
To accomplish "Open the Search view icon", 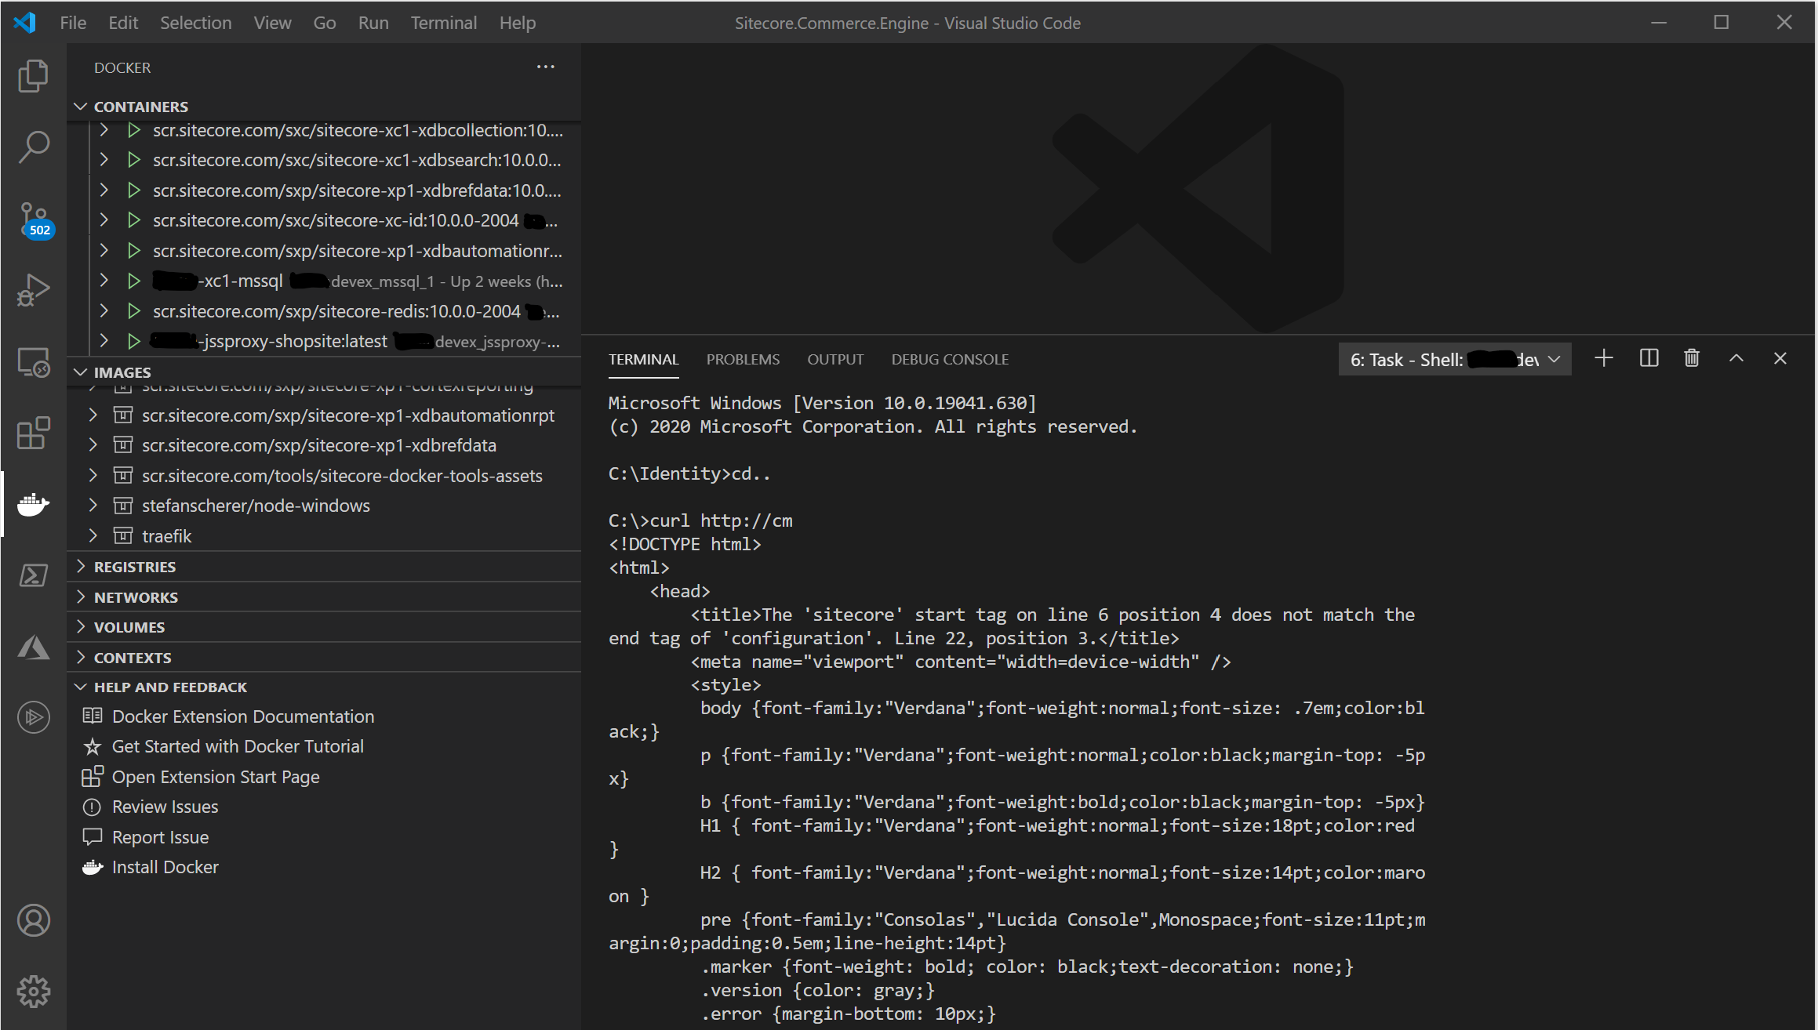I will tap(33, 147).
